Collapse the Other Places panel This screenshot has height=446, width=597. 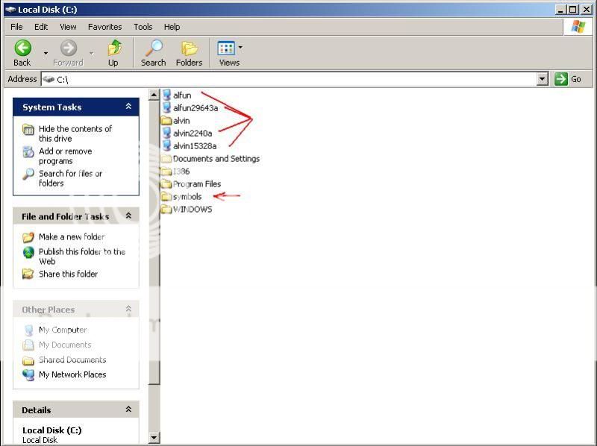[128, 309]
